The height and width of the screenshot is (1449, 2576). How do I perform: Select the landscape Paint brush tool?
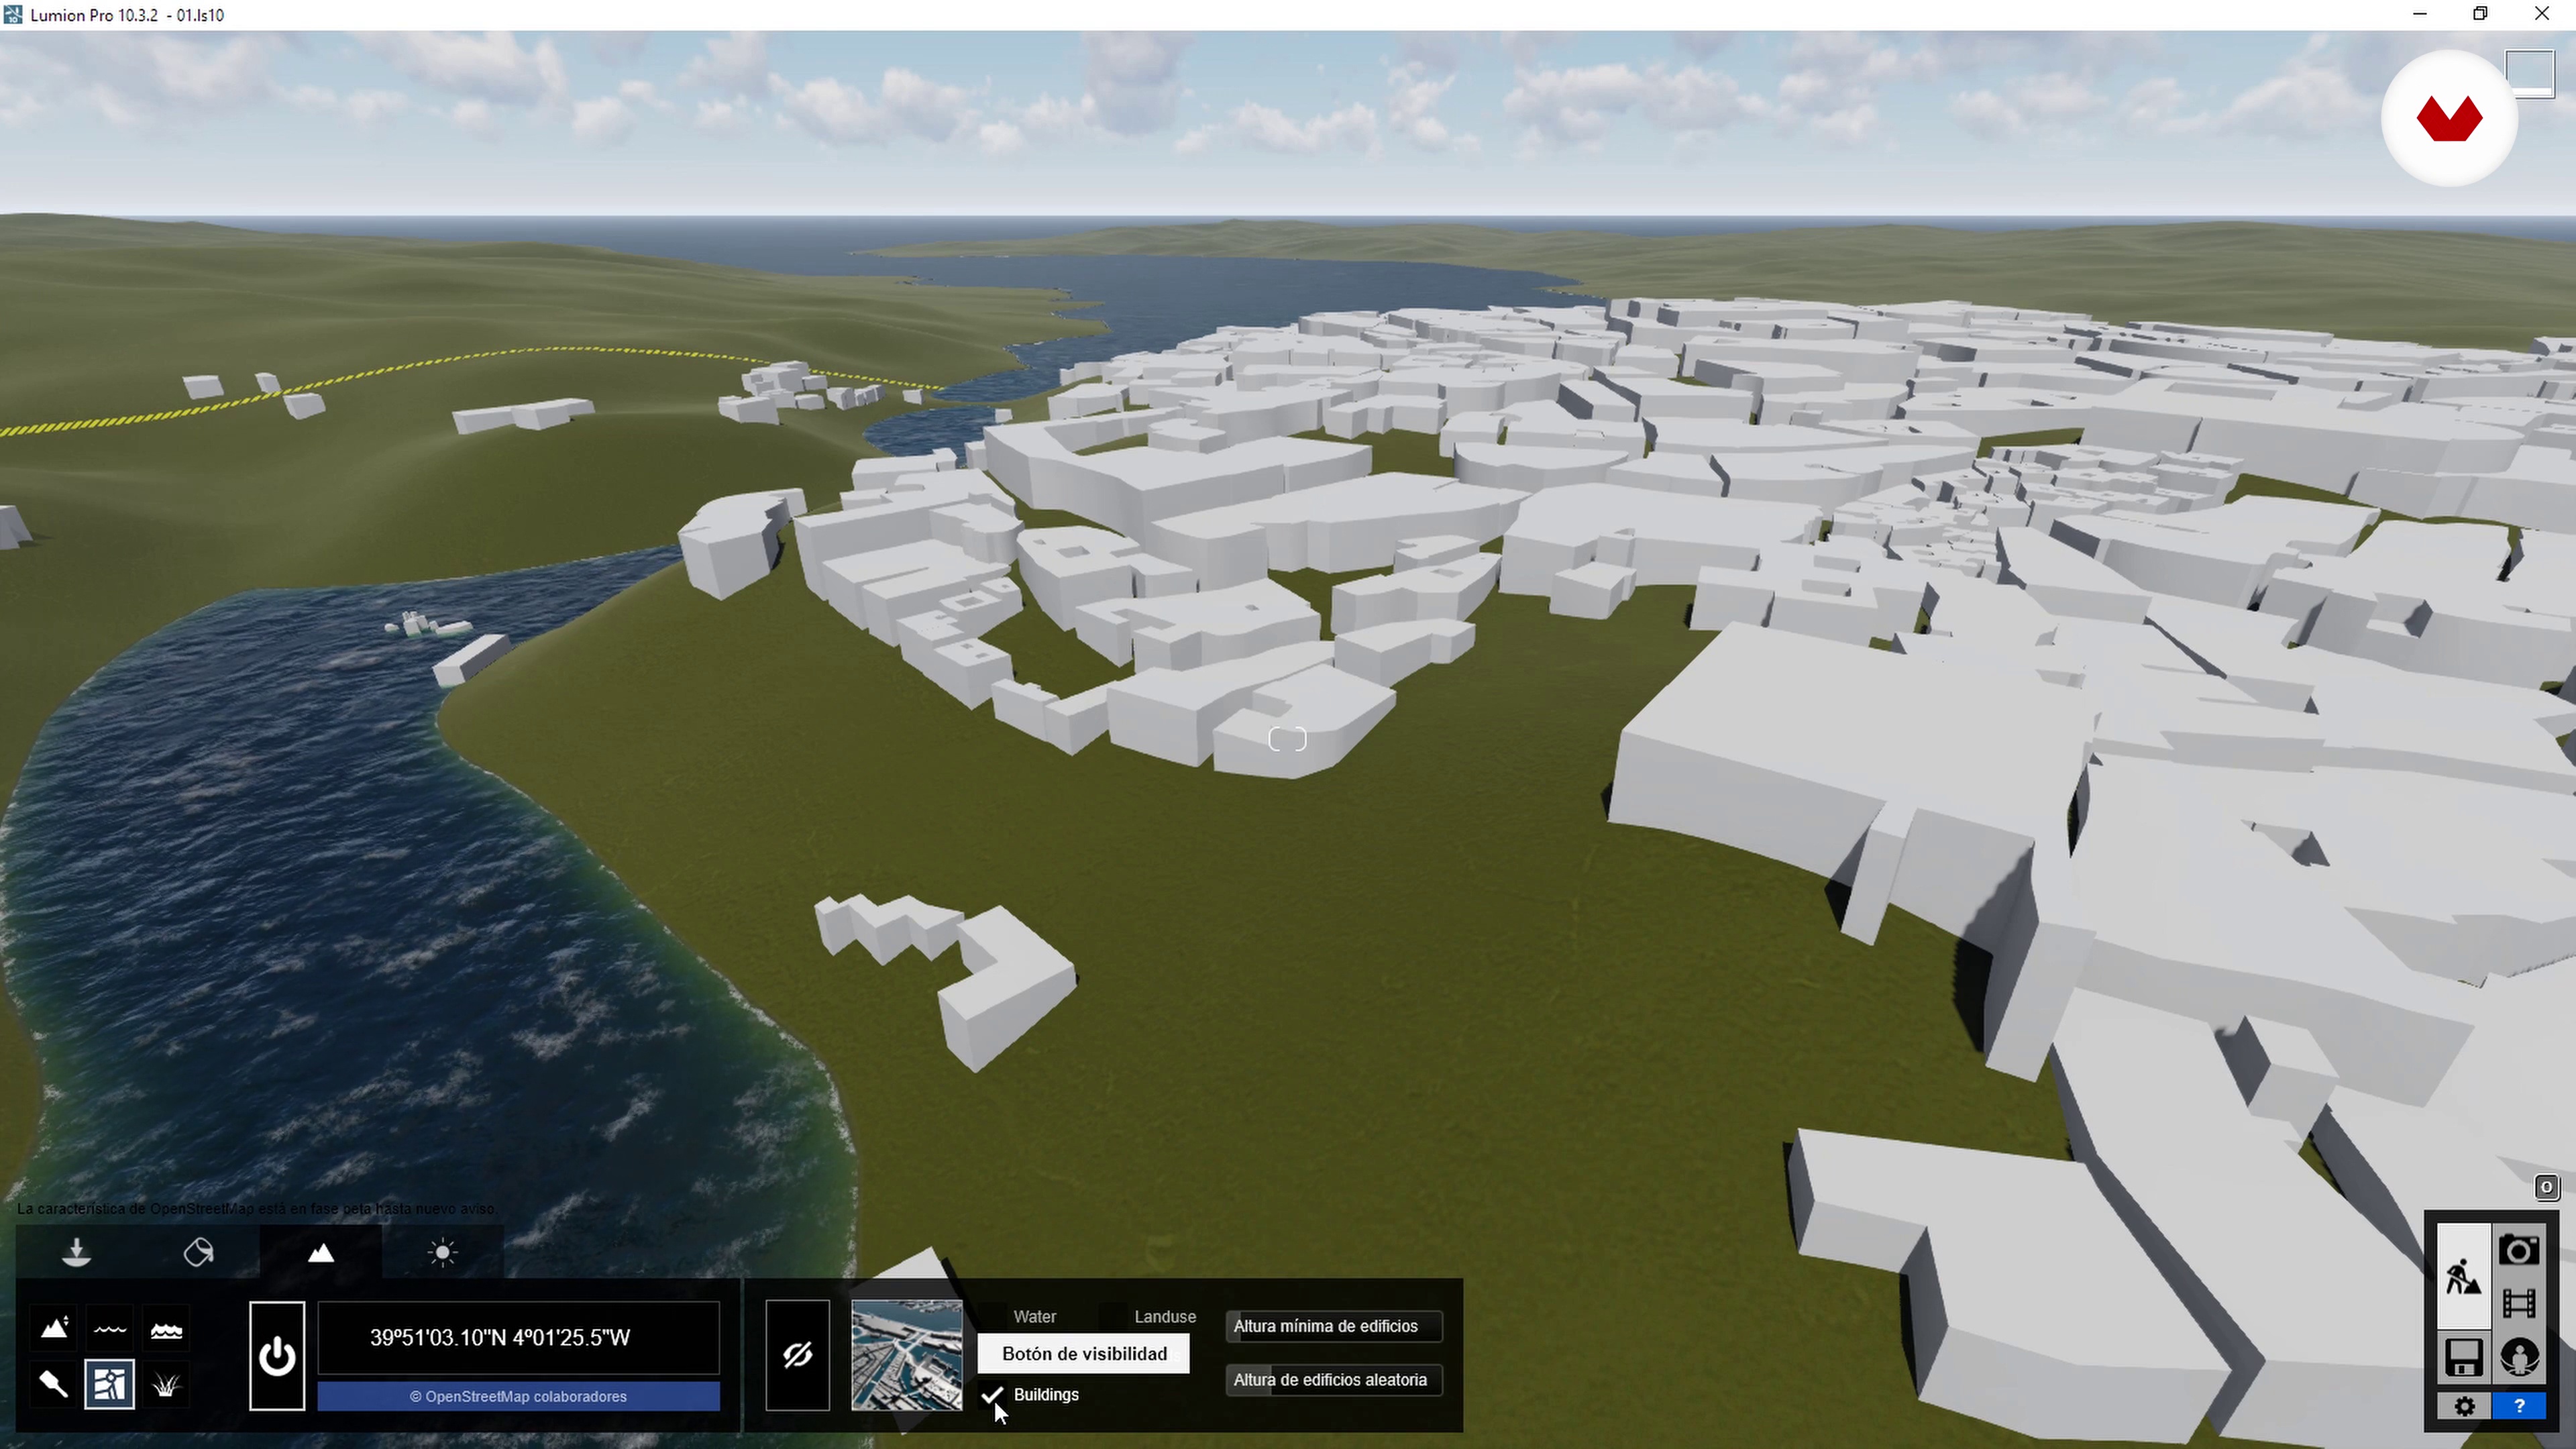click(x=54, y=1385)
